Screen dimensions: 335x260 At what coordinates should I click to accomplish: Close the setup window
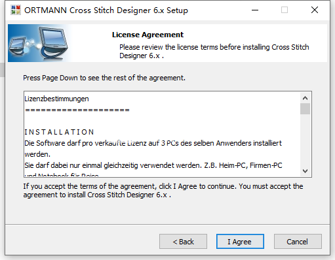315,10
